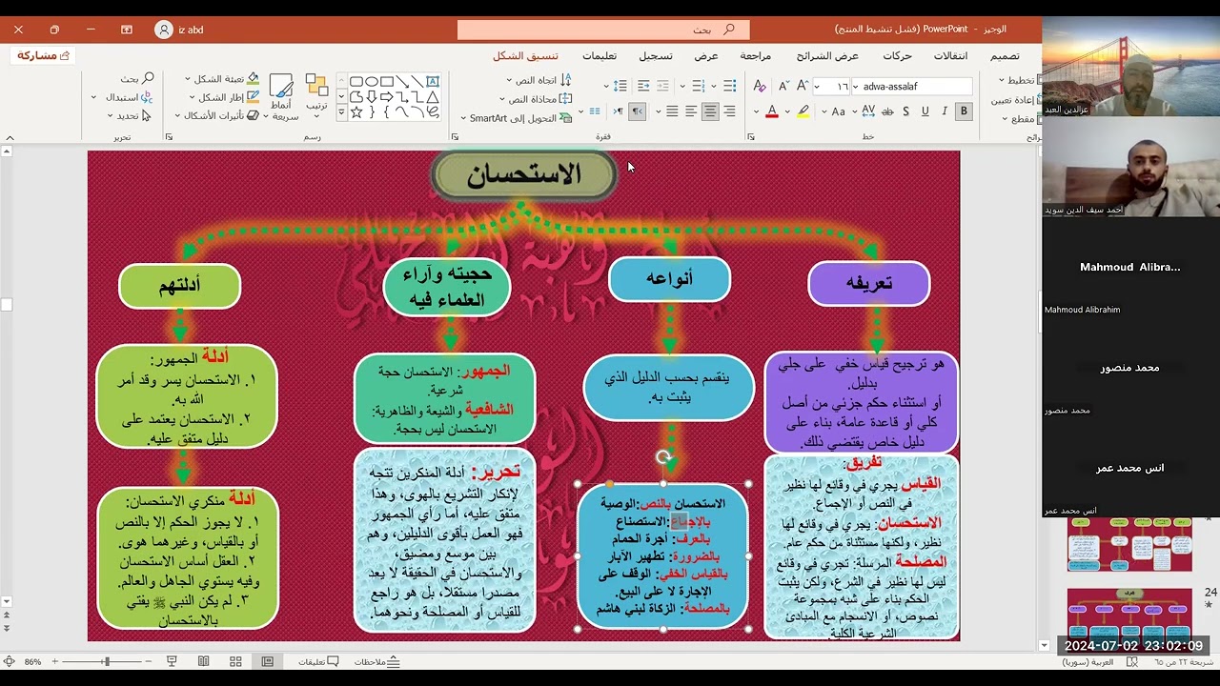
Task: Select the الاستحسان title shape on slide
Action: point(523,175)
